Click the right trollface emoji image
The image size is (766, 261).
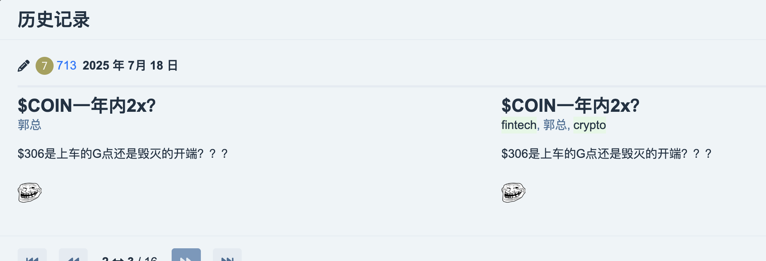pyautogui.click(x=513, y=193)
